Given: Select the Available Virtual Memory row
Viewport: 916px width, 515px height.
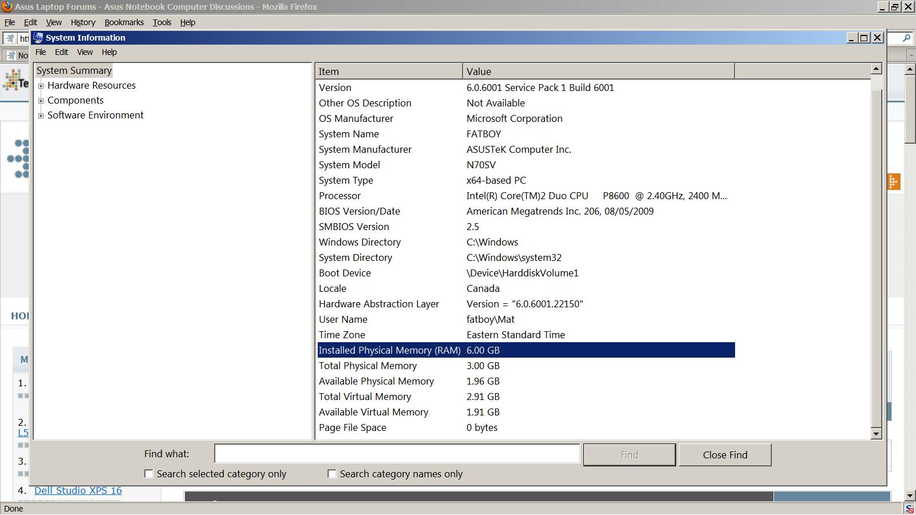Looking at the screenshot, I should (526, 412).
